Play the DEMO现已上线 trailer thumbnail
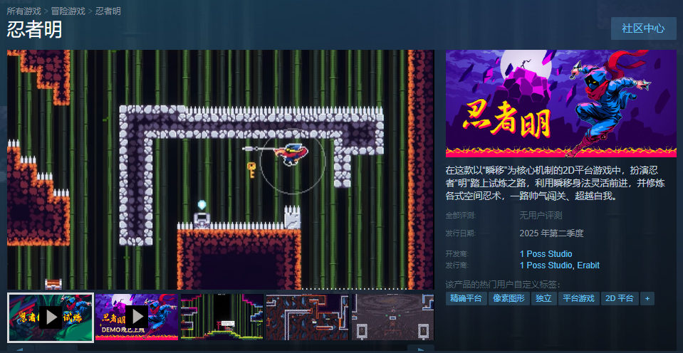Screen dimensions: 683x353 click(137, 317)
